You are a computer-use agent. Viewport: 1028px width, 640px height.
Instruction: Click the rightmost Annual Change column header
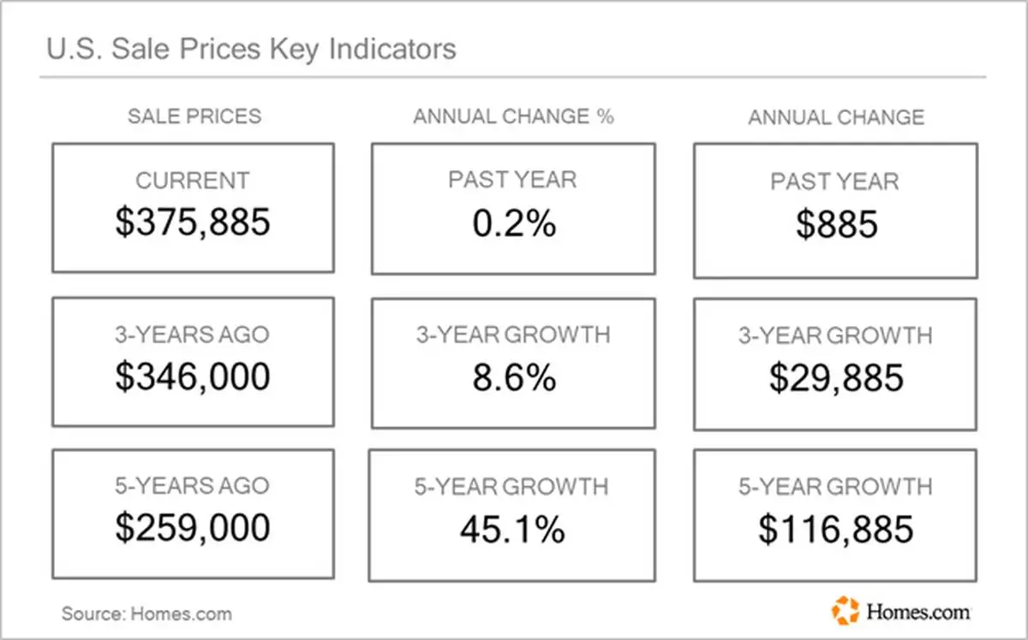click(836, 117)
